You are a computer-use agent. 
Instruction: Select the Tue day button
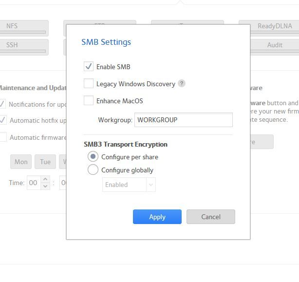(45, 162)
